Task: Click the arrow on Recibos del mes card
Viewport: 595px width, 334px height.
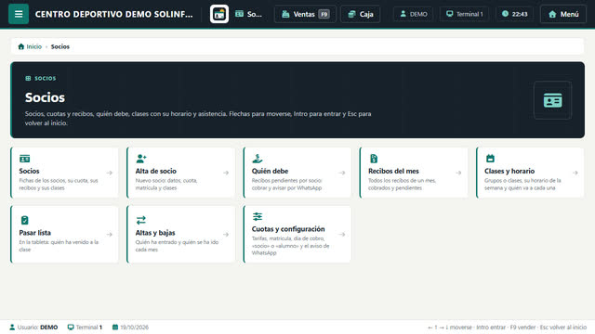Action: point(458,173)
